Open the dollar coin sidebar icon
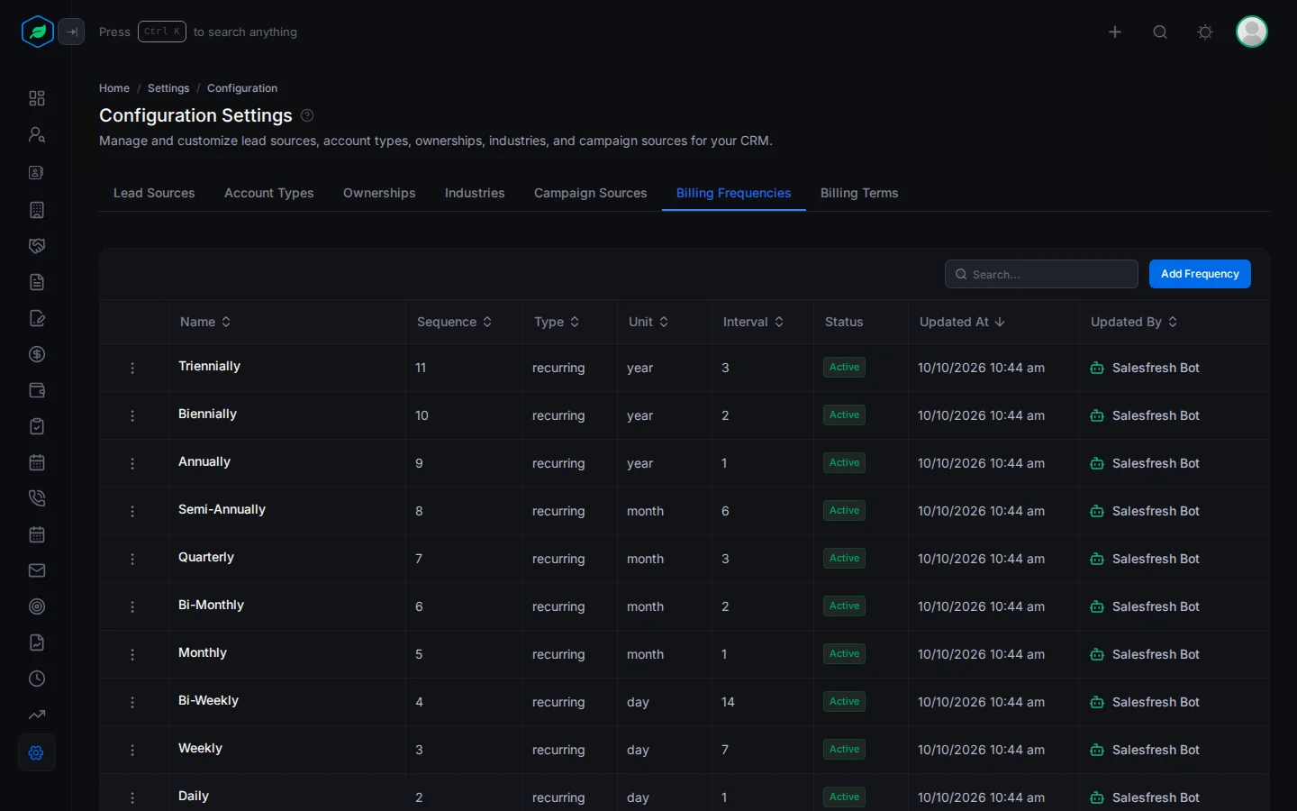The image size is (1297, 811). tap(37, 354)
